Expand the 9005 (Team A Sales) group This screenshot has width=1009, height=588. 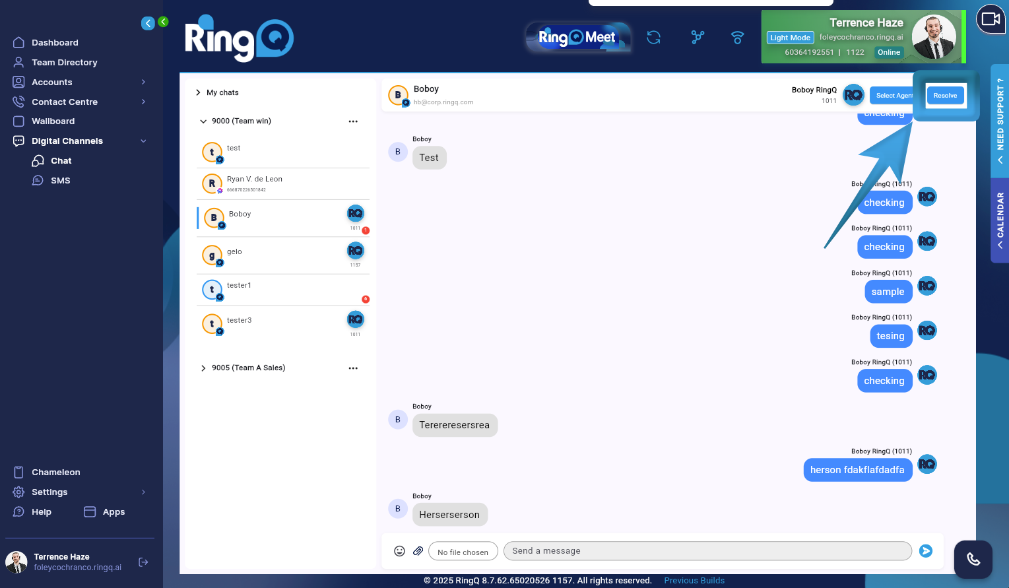coord(203,368)
